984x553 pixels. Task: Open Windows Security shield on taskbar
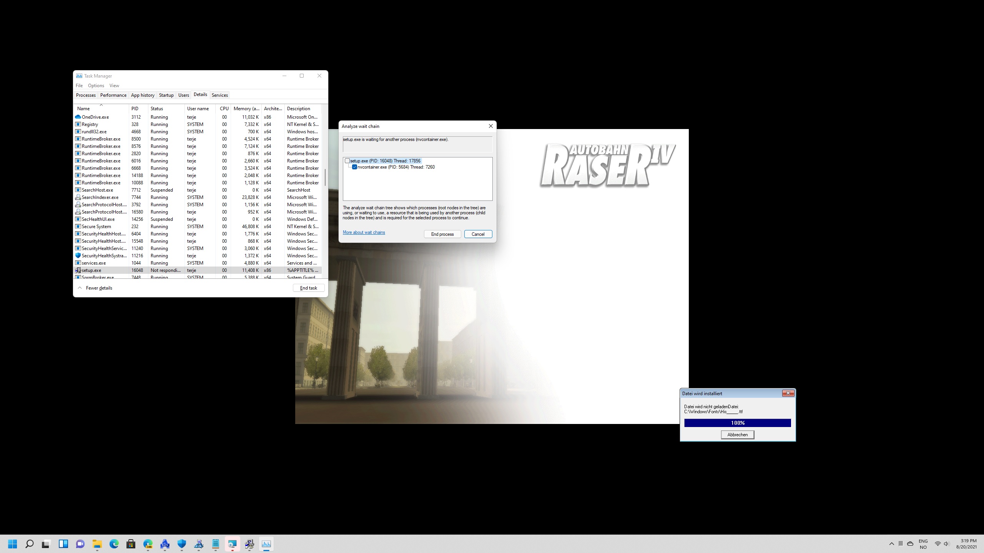pos(182,544)
